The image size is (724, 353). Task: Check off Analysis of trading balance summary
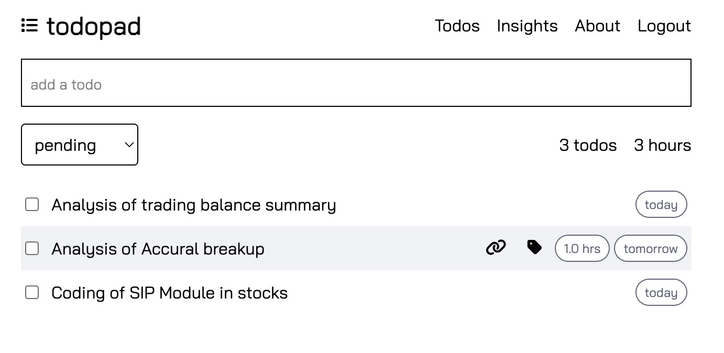(x=32, y=204)
